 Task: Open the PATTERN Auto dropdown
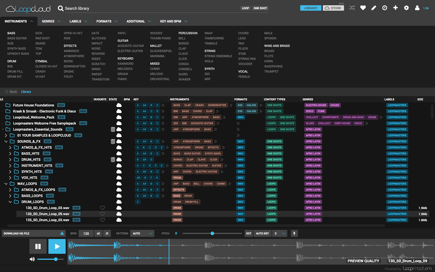[x=142, y=234]
